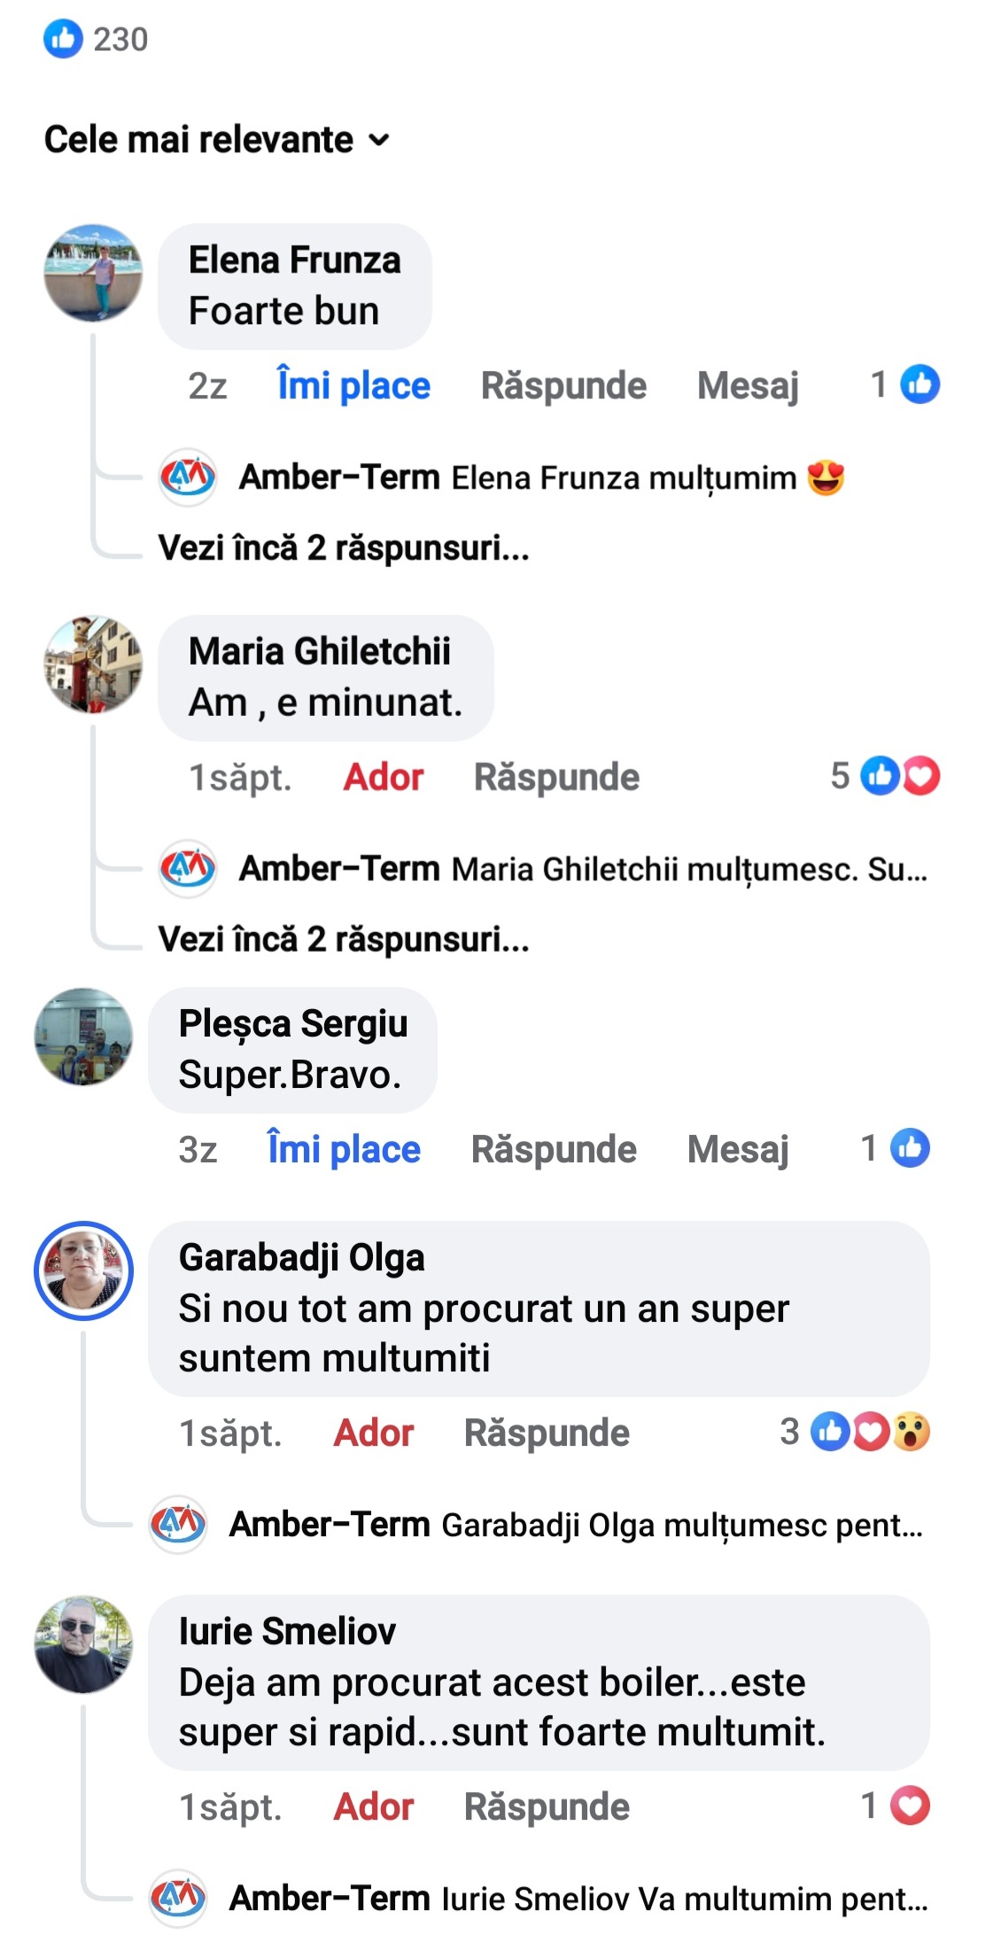Expand 2 more replies under Elena Frunza
Screen dimensions: 1001x1942
point(344,548)
